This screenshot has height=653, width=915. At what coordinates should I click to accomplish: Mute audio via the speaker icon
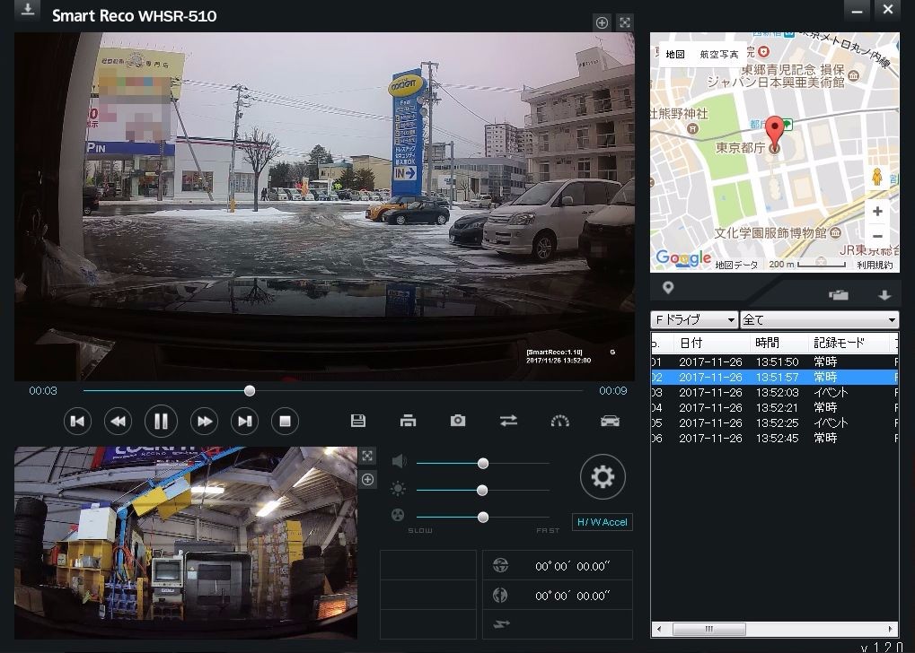(x=400, y=461)
